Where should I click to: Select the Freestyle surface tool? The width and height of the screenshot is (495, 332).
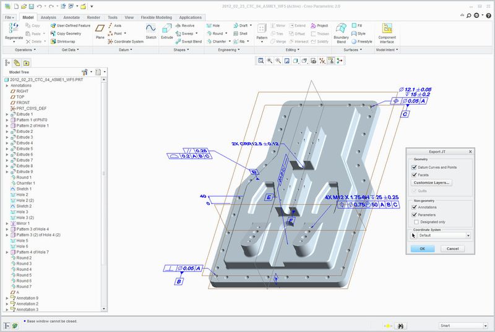tap(362, 41)
